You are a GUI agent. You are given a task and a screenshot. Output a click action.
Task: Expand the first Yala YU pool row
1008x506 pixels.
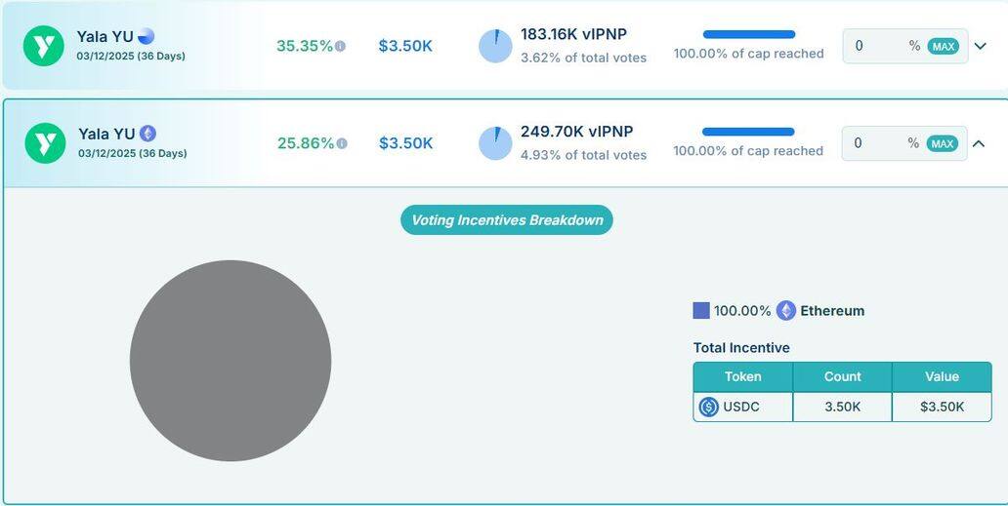click(x=981, y=46)
